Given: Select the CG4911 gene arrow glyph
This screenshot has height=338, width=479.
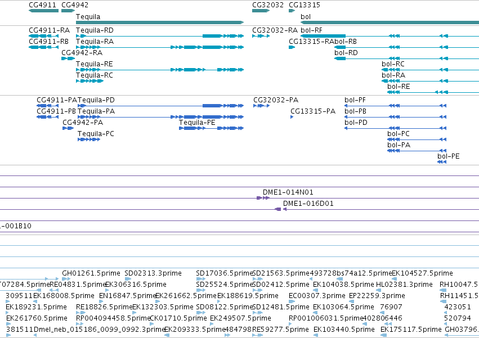Looking at the screenshot, I should pyautogui.click(x=44, y=11).
